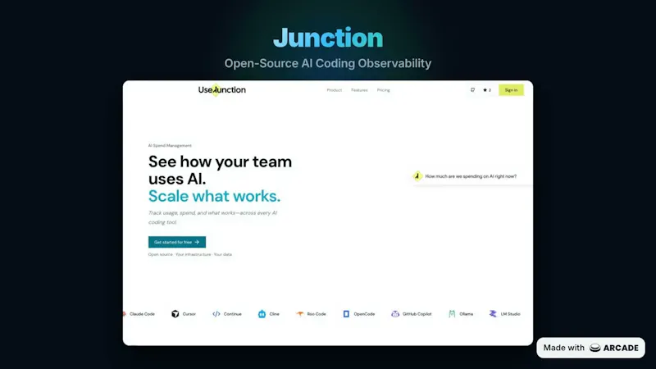Viewport: 656px width, 369px height.
Task: Click the 'AI Spend Management' label
Action: coord(170,146)
